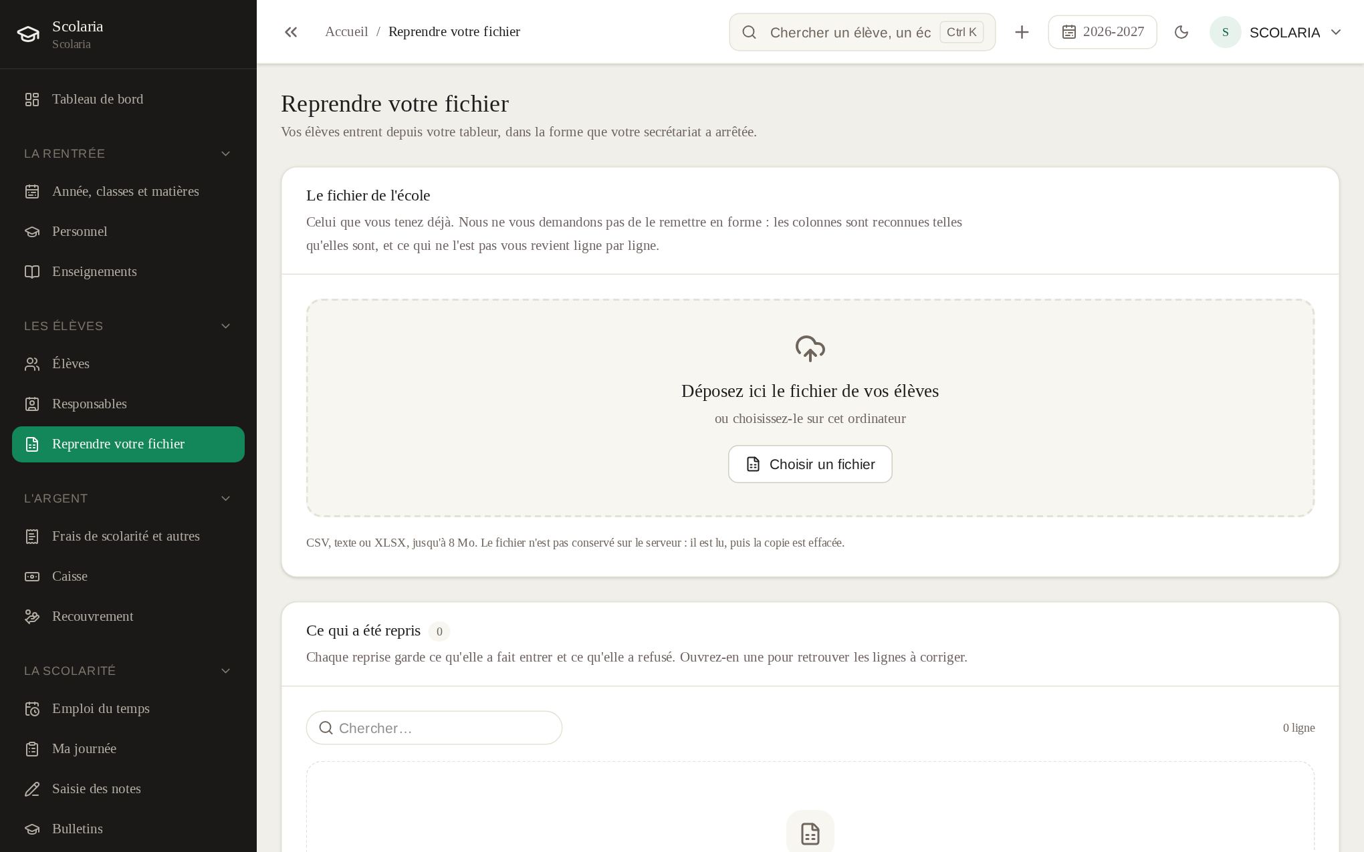Screen dimensions: 1364x852
Task: Click the plus quick-add icon
Action: click(x=1022, y=32)
